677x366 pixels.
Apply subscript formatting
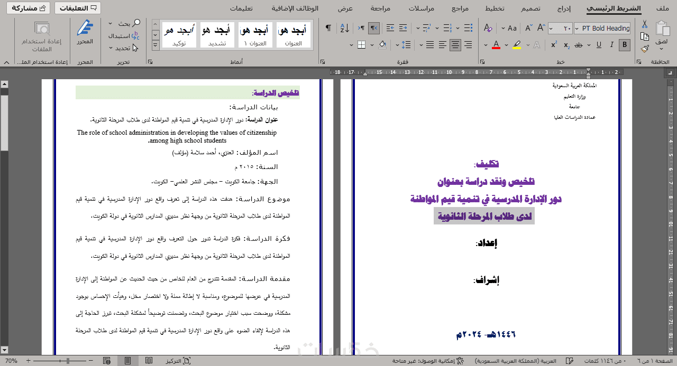coord(567,45)
